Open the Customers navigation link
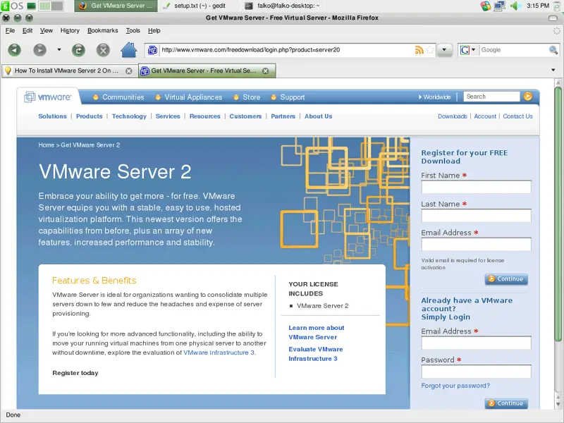The image size is (564, 423). 245,116
